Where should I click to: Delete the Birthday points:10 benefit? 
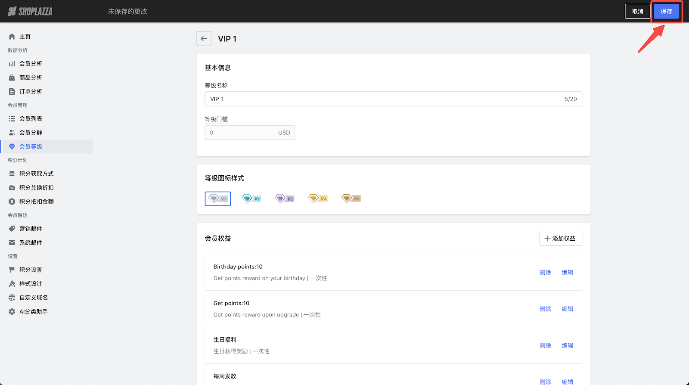(x=545, y=273)
